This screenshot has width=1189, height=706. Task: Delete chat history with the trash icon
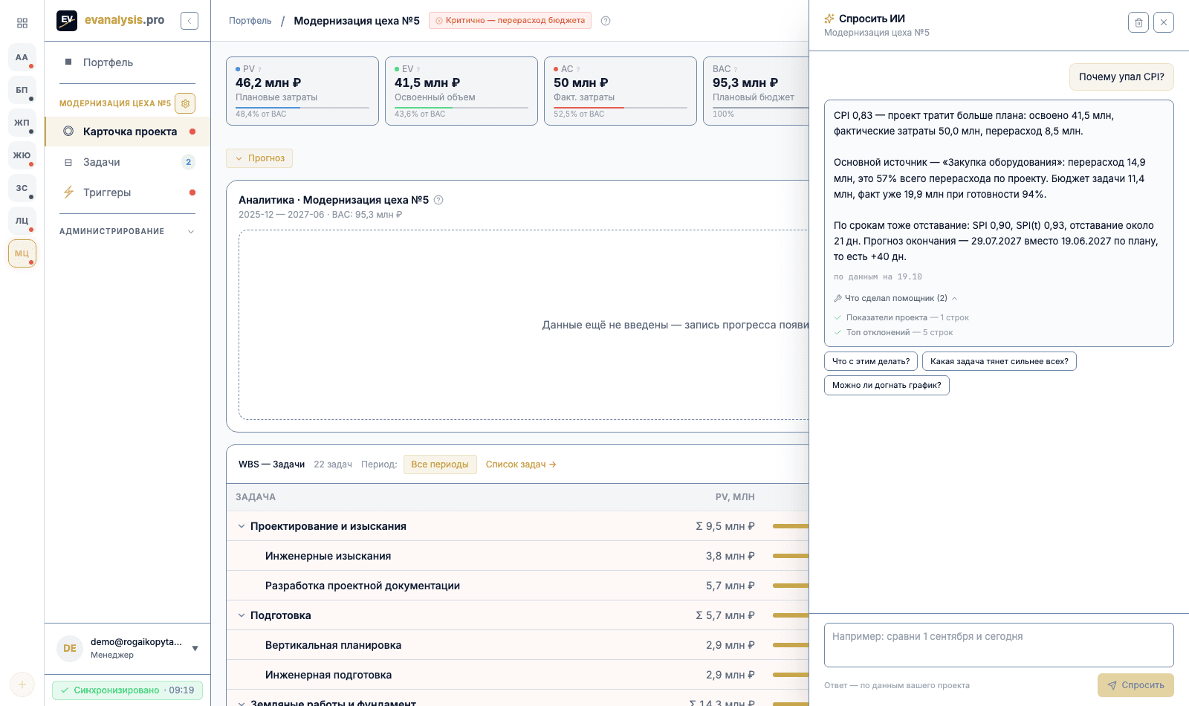click(1138, 22)
